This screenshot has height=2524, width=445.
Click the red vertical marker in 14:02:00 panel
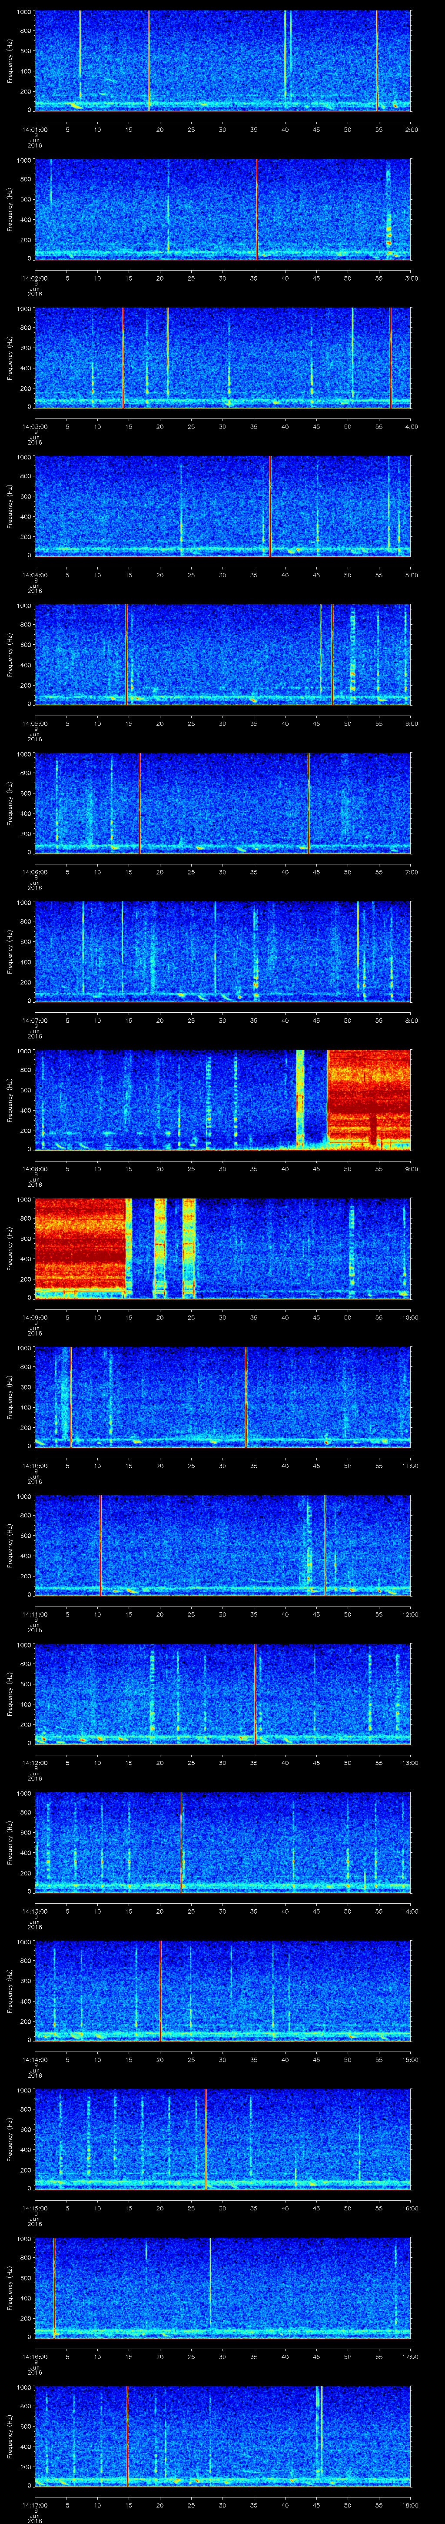click(257, 209)
